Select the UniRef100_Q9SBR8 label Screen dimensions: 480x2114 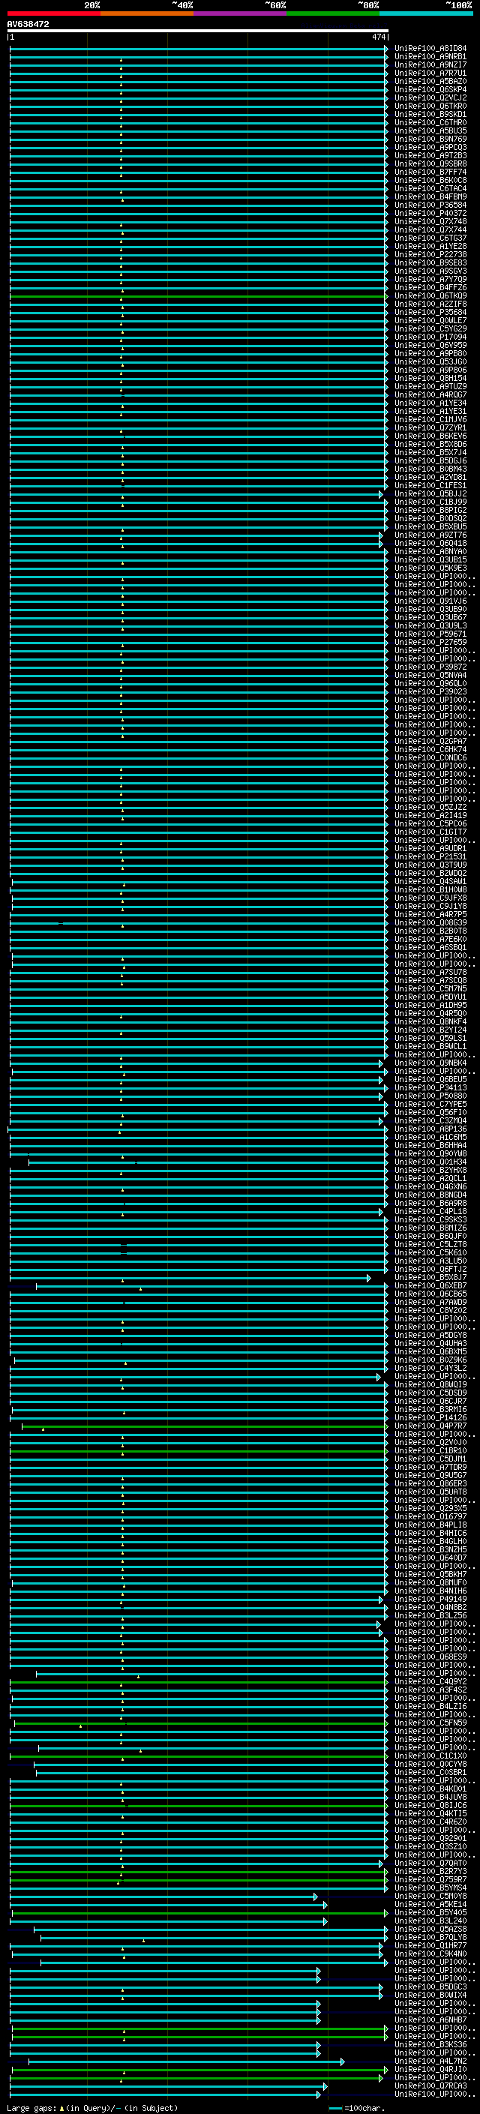tap(430, 163)
